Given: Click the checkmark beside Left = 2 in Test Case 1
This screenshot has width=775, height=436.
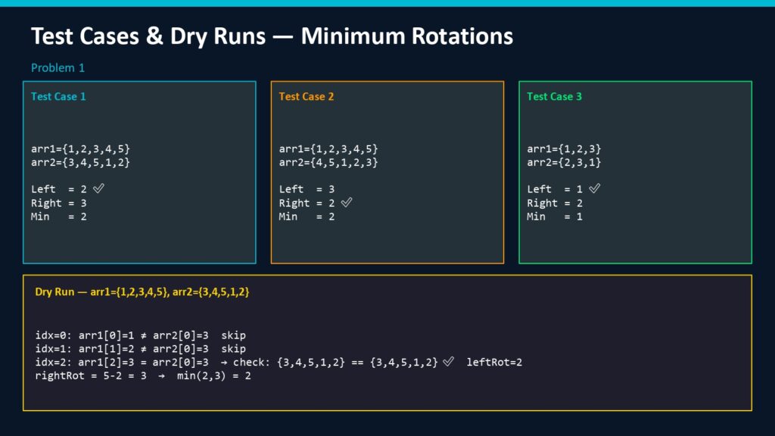Looking at the screenshot, I should [98, 188].
